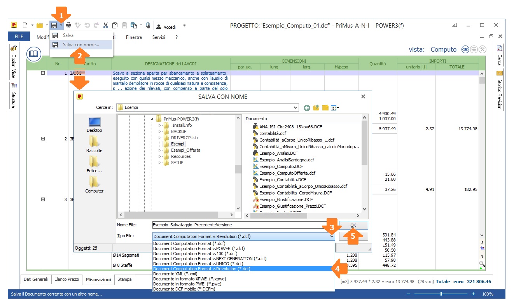Choose Salva con nome from the save menu

[x=81, y=45]
